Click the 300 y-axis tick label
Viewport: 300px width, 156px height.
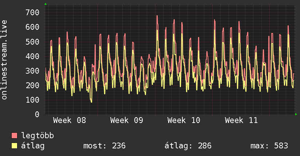(x=32, y=71)
